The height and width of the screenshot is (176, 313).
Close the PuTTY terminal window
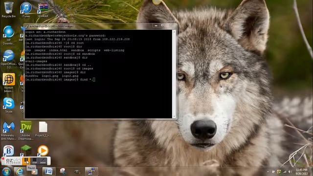click(171, 25)
